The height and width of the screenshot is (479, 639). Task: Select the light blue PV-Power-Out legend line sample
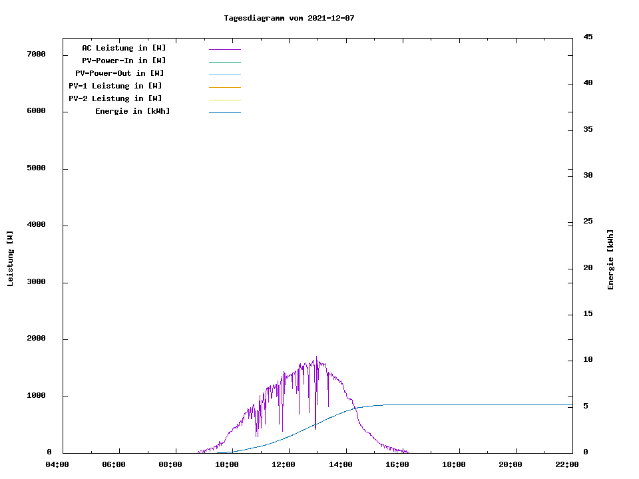224,75
